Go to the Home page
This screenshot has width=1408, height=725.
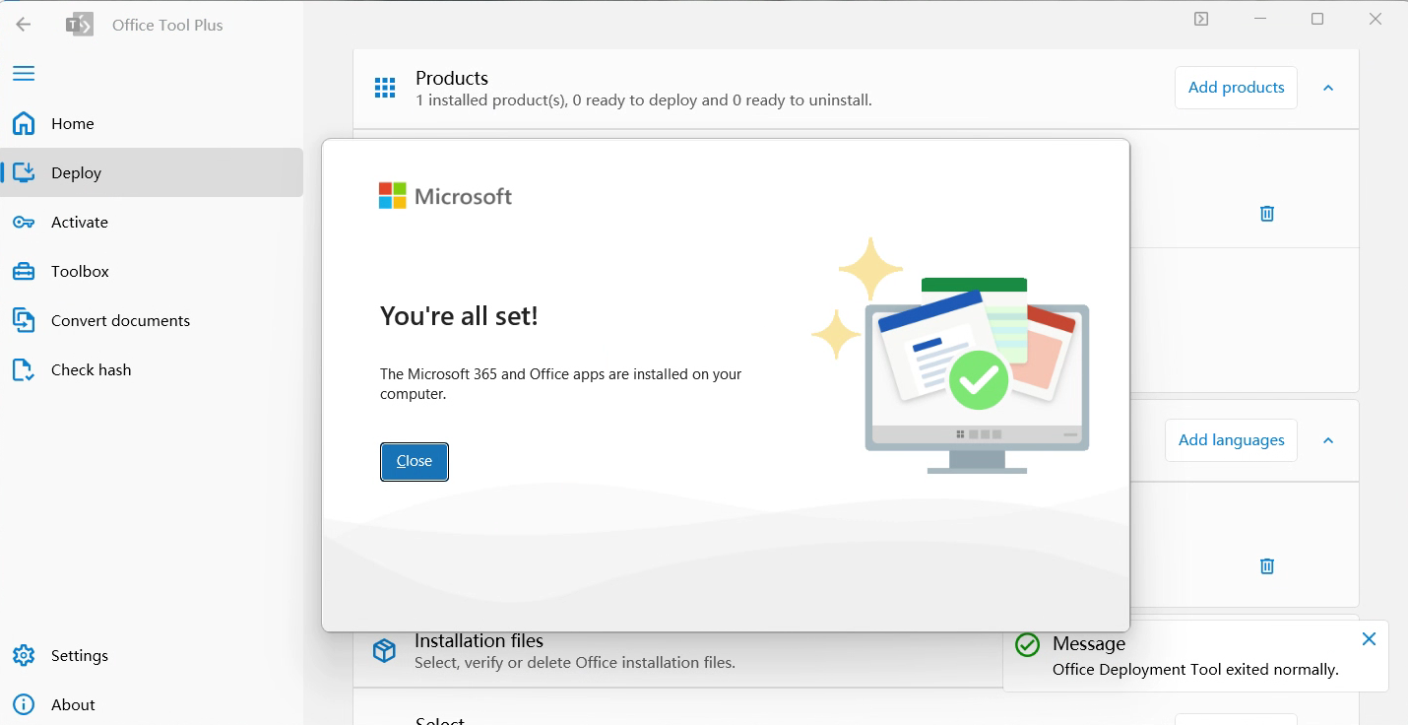coord(72,123)
